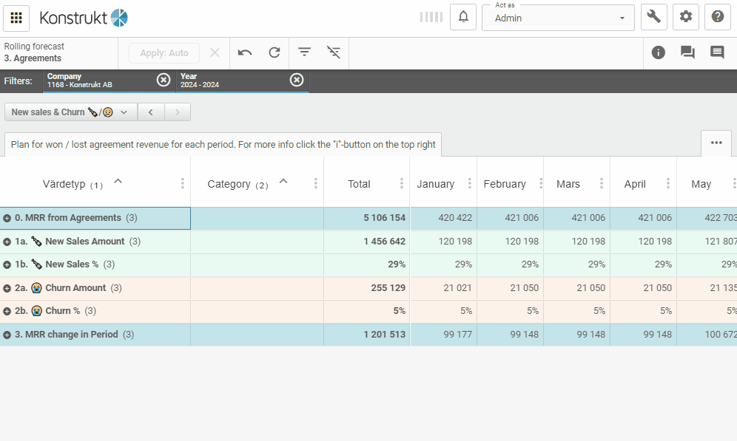Click the help question mark icon
This screenshot has width=737, height=441.
click(x=717, y=17)
